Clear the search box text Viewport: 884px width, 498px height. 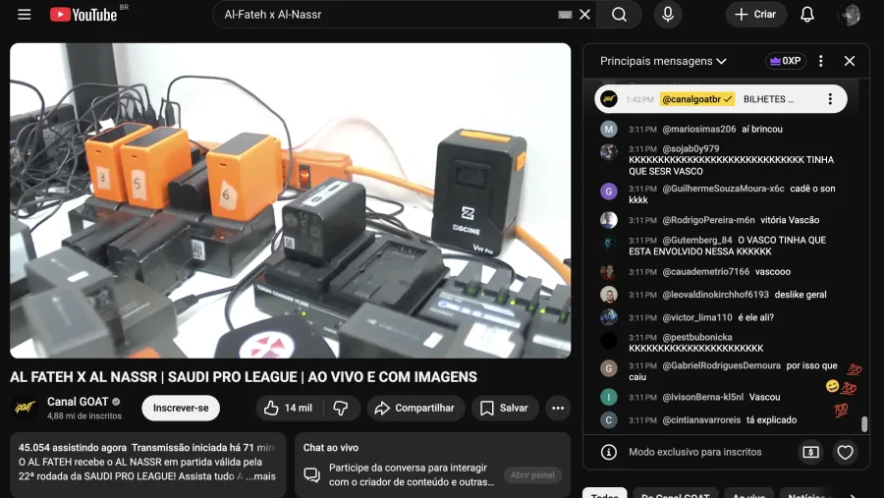pos(584,14)
